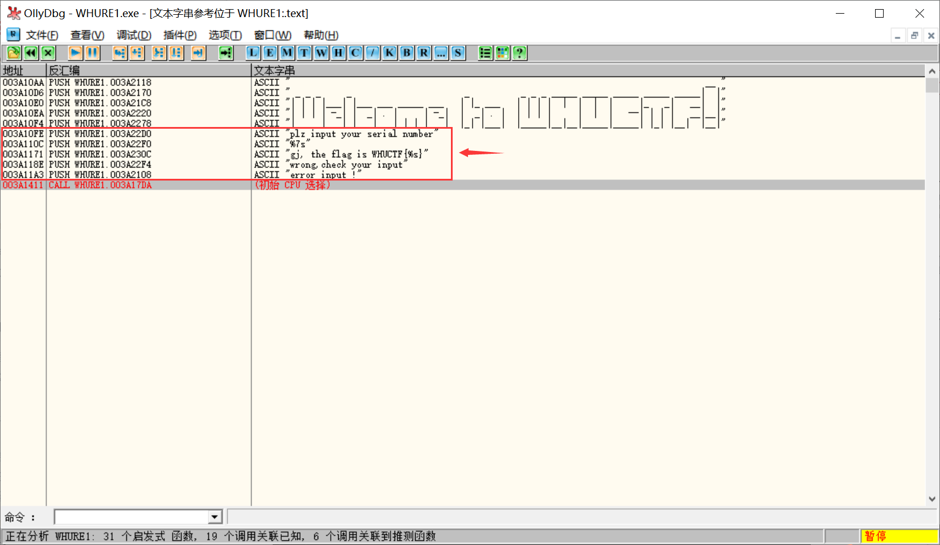Select row with string "%7s"

pyautogui.click(x=462, y=144)
